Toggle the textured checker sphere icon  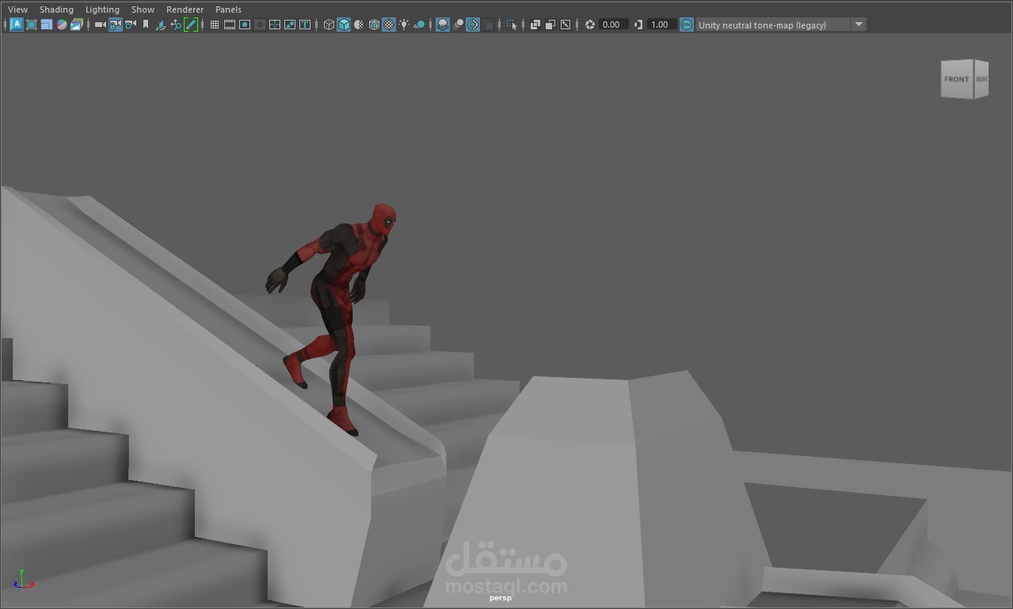click(x=389, y=25)
